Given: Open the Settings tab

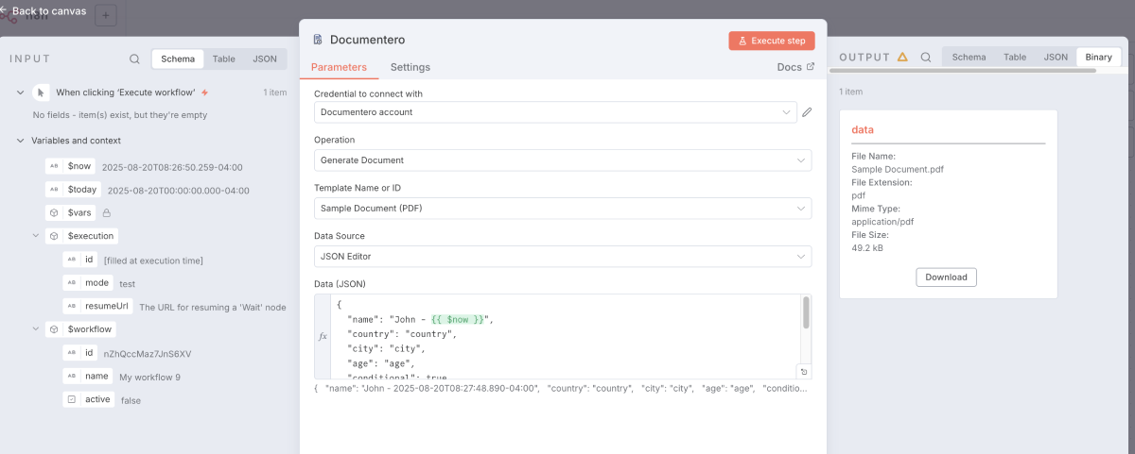Looking at the screenshot, I should pyautogui.click(x=410, y=67).
